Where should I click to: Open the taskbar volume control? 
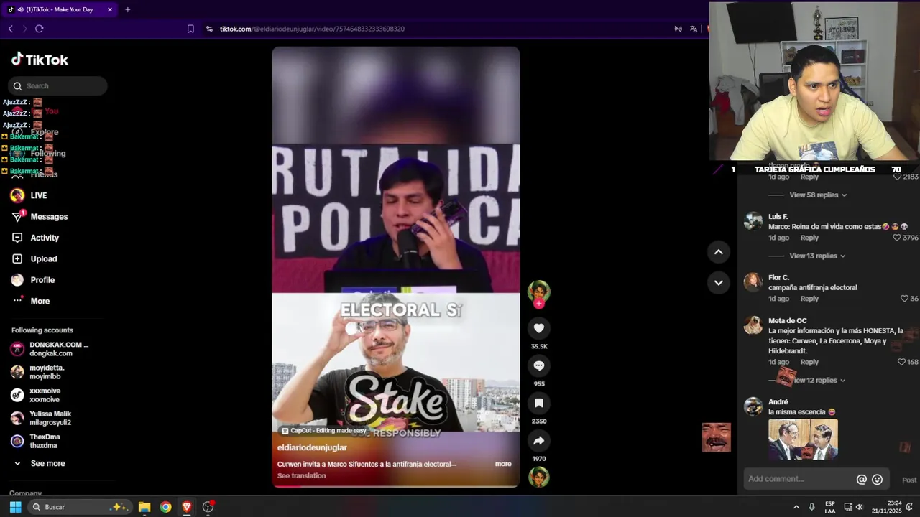tap(859, 507)
